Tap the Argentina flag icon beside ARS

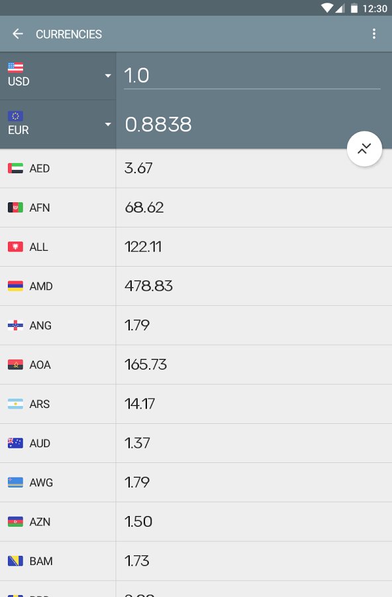click(16, 404)
